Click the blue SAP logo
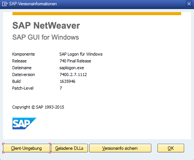Viewport: 194px width, 160px height. pos(24,123)
